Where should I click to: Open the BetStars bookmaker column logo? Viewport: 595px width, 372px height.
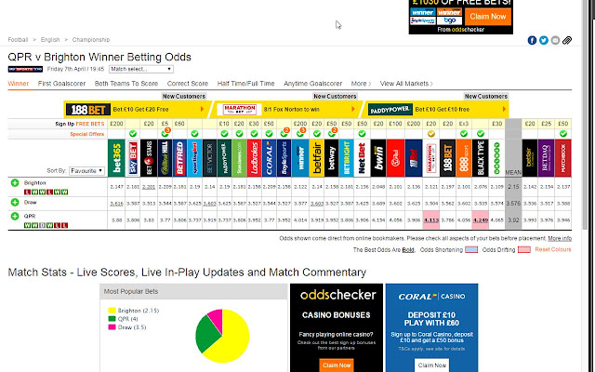(x=149, y=158)
